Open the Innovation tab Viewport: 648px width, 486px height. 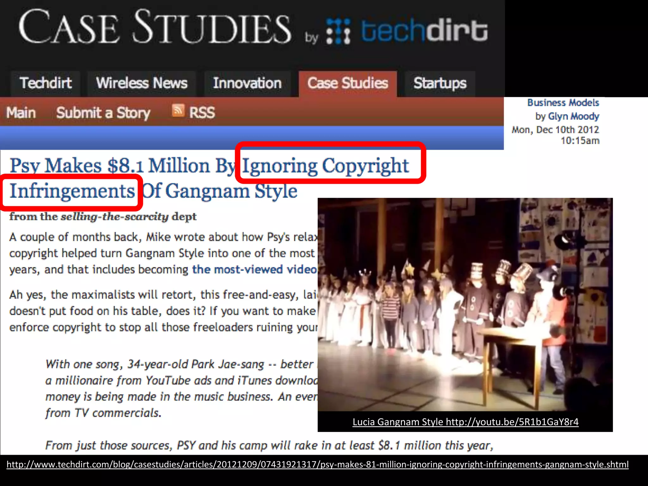[x=247, y=84]
